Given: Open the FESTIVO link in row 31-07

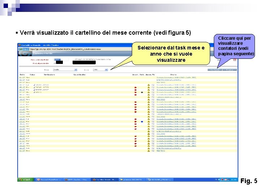Looking at the screenshot, I should click(161, 151).
